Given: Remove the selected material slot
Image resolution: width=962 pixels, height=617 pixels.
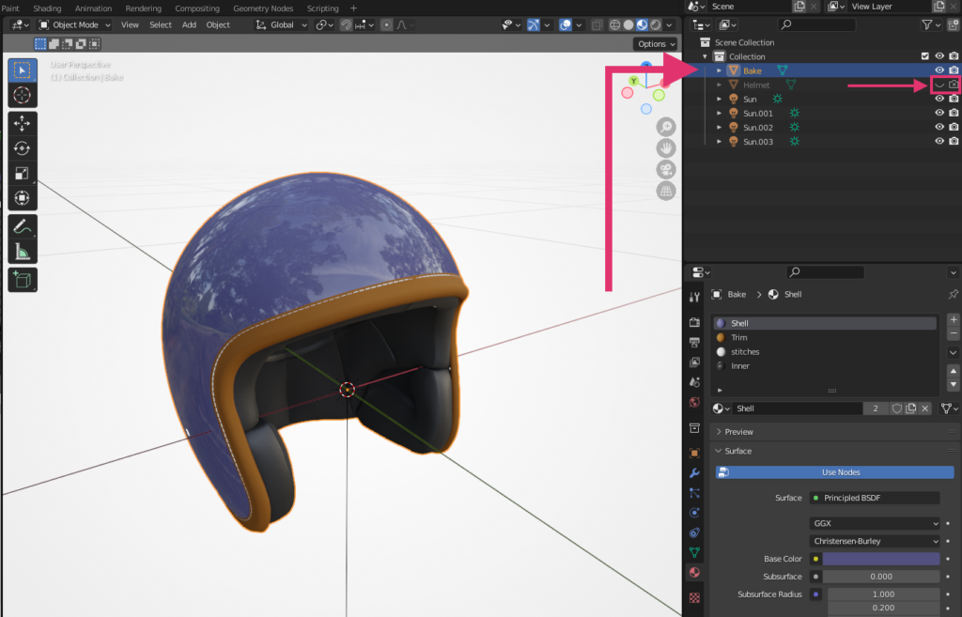Looking at the screenshot, I should 953,333.
